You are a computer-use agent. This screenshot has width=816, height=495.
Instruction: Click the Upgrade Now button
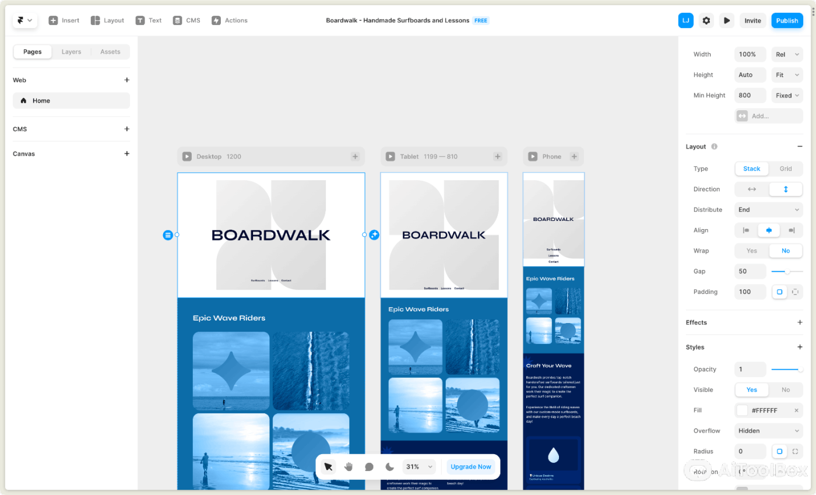coord(470,466)
